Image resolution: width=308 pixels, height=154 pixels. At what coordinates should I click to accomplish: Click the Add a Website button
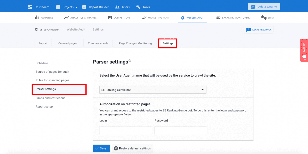(264, 6)
